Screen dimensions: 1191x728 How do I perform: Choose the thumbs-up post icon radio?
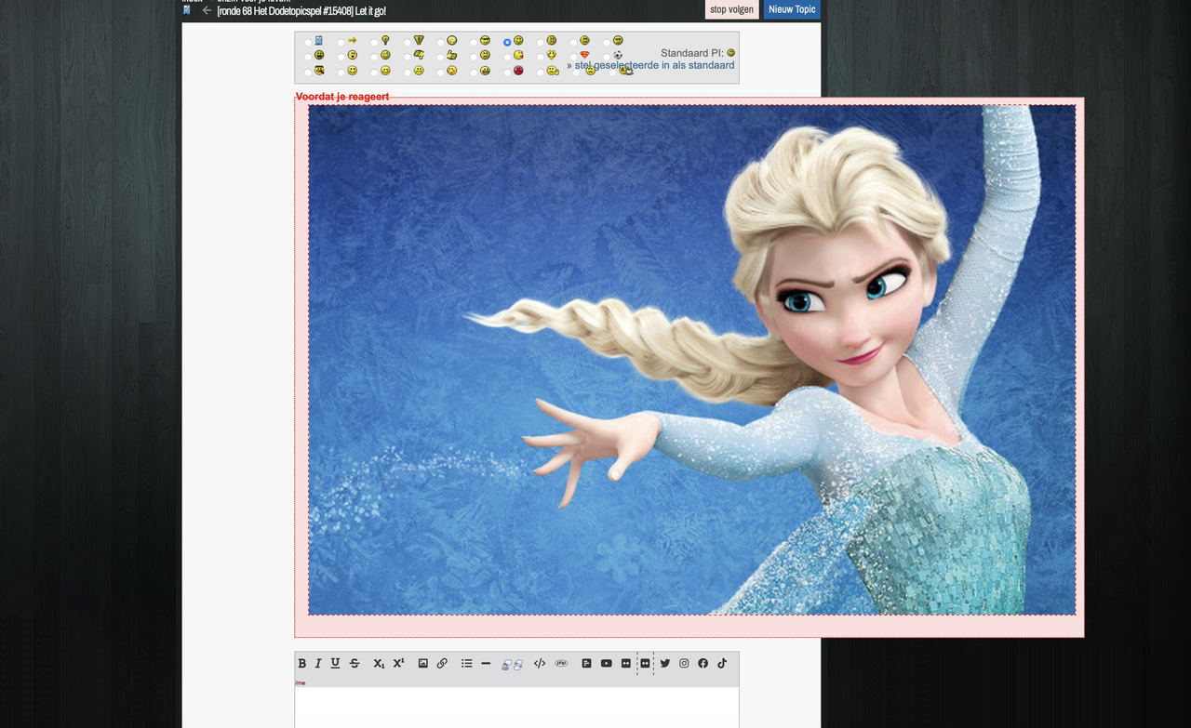click(441, 57)
